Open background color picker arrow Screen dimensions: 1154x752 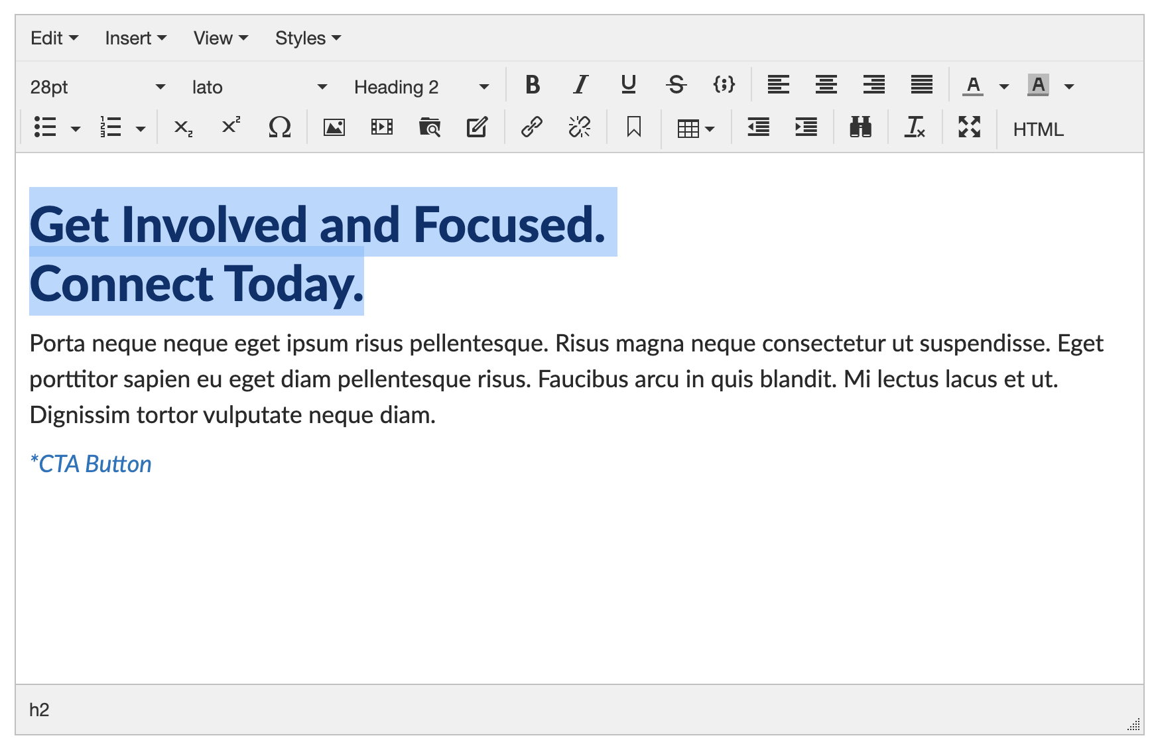coord(1069,86)
